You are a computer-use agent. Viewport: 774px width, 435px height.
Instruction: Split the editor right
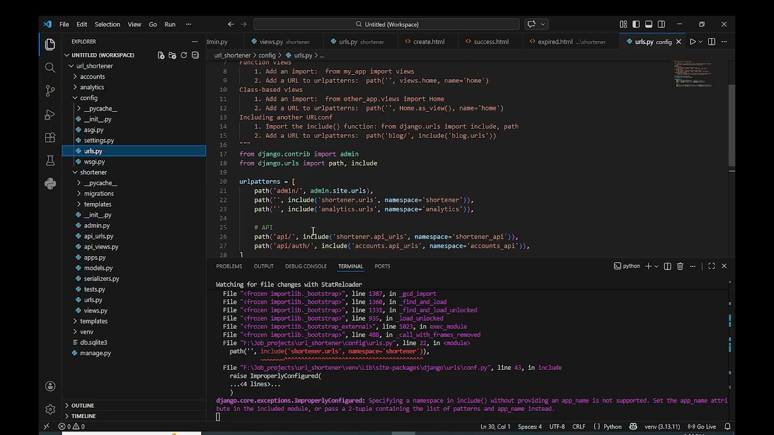pyautogui.click(x=712, y=42)
